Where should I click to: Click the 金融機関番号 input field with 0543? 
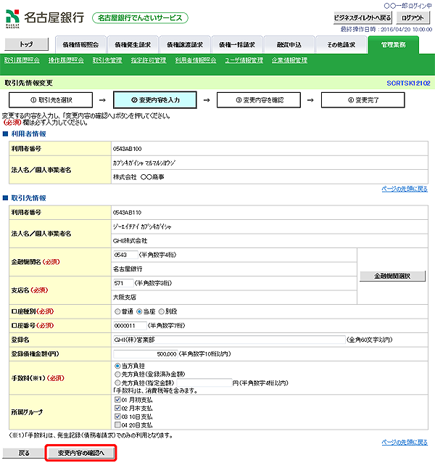pyautogui.click(x=125, y=255)
